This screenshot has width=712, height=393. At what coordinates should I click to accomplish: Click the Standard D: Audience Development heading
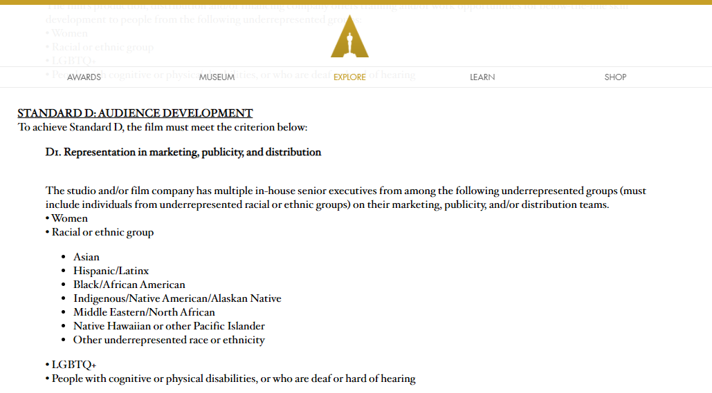(136, 113)
